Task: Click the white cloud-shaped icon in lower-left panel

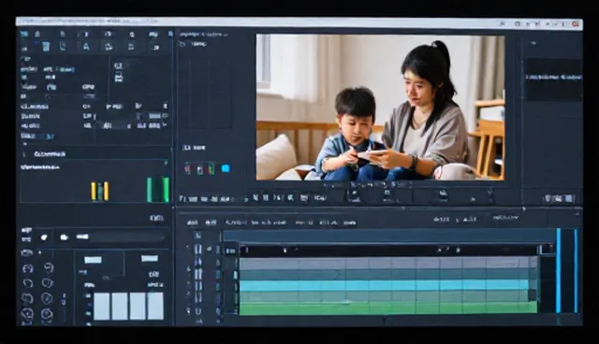Action: click(x=64, y=237)
